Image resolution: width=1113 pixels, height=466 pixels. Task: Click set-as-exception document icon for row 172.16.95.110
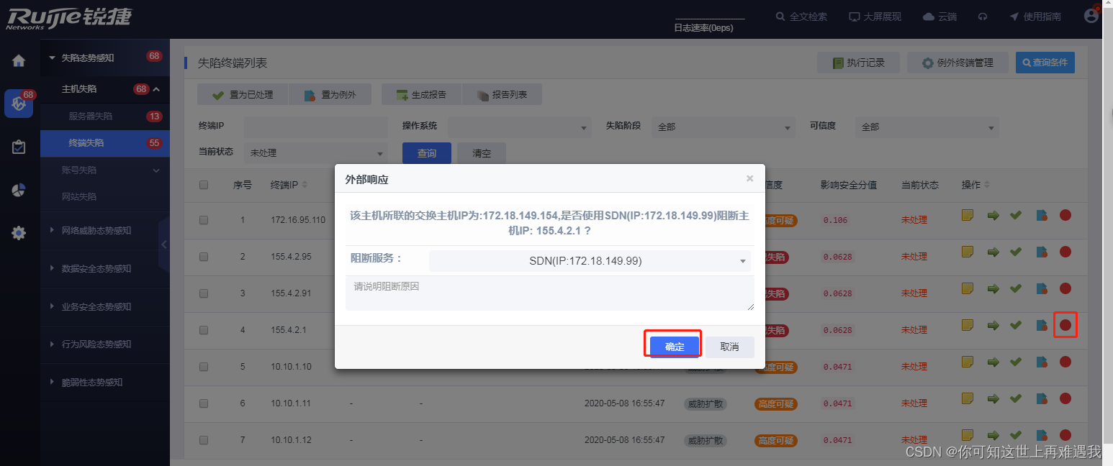(x=1042, y=215)
